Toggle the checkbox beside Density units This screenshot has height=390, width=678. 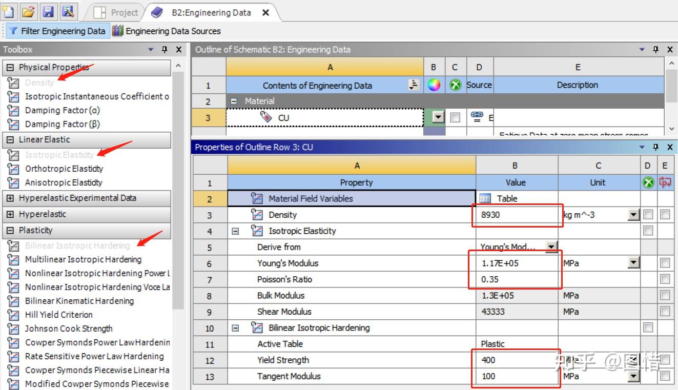pos(648,215)
